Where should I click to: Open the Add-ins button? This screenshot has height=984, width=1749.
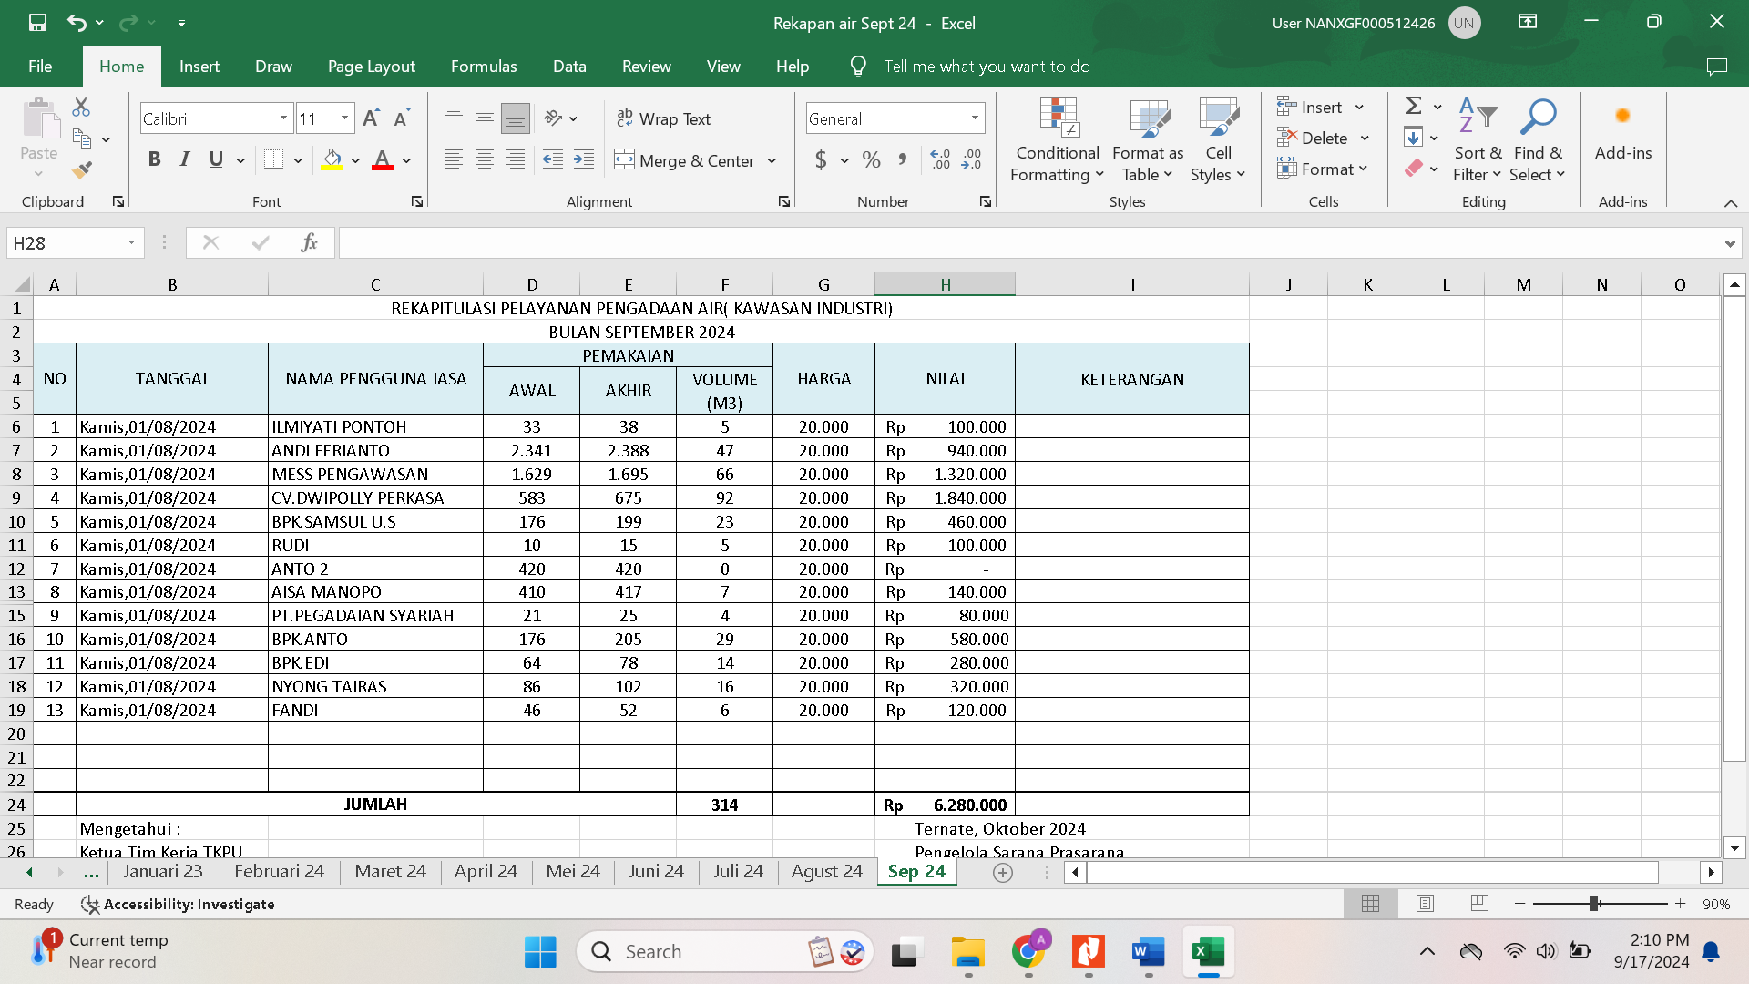[1622, 135]
